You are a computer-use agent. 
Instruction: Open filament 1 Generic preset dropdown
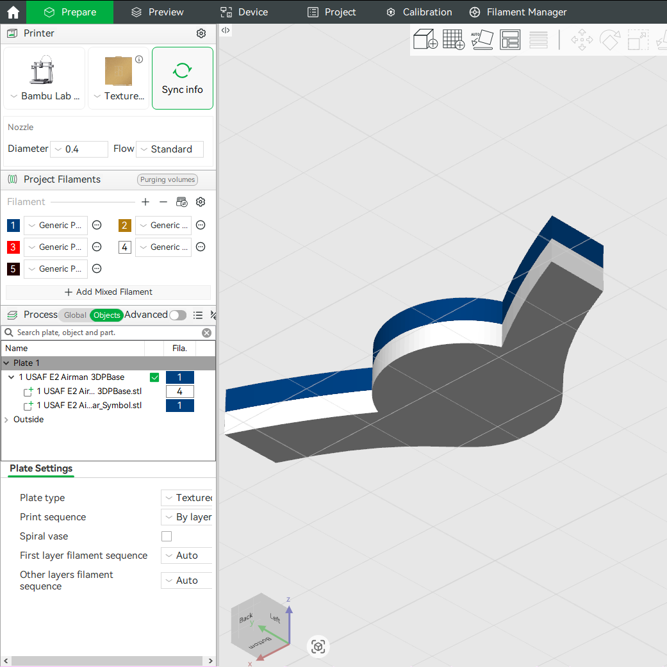56,226
